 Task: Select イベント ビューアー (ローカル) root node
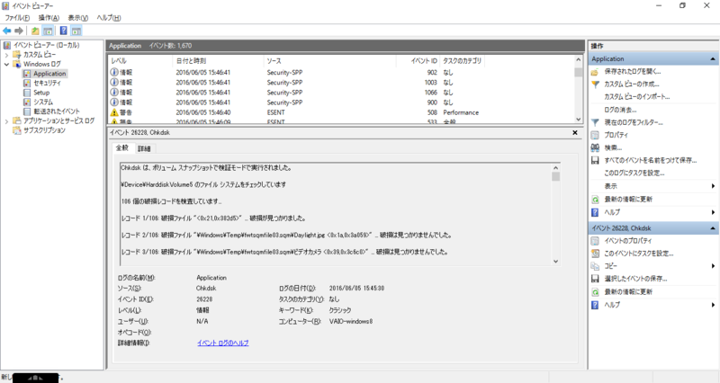click(47, 45)
